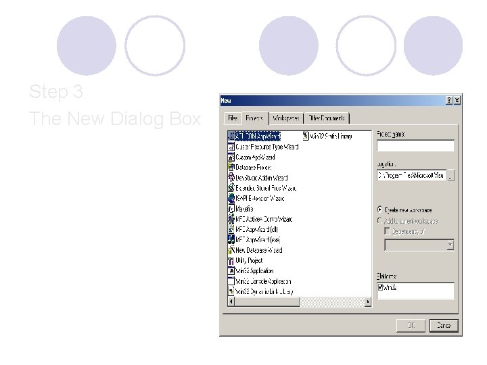Click into the Project name field

pos(415,145)
